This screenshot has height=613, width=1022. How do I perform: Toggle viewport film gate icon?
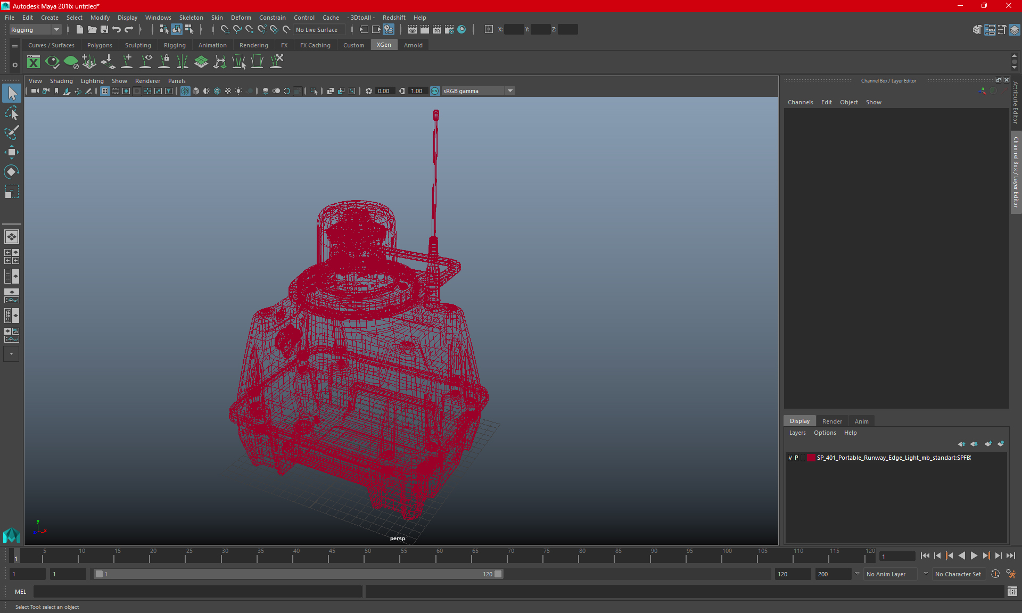[x=116, y=91]
